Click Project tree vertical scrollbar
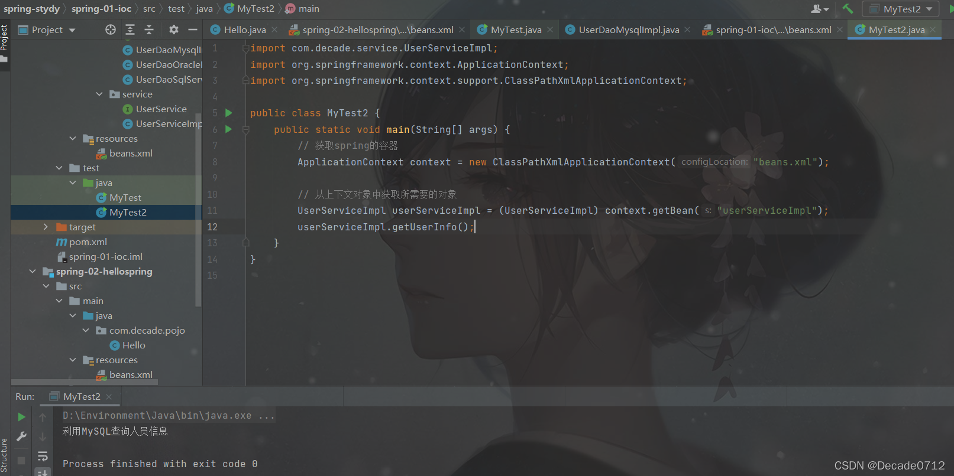954x476 pixels. click(x=199, y=210)
